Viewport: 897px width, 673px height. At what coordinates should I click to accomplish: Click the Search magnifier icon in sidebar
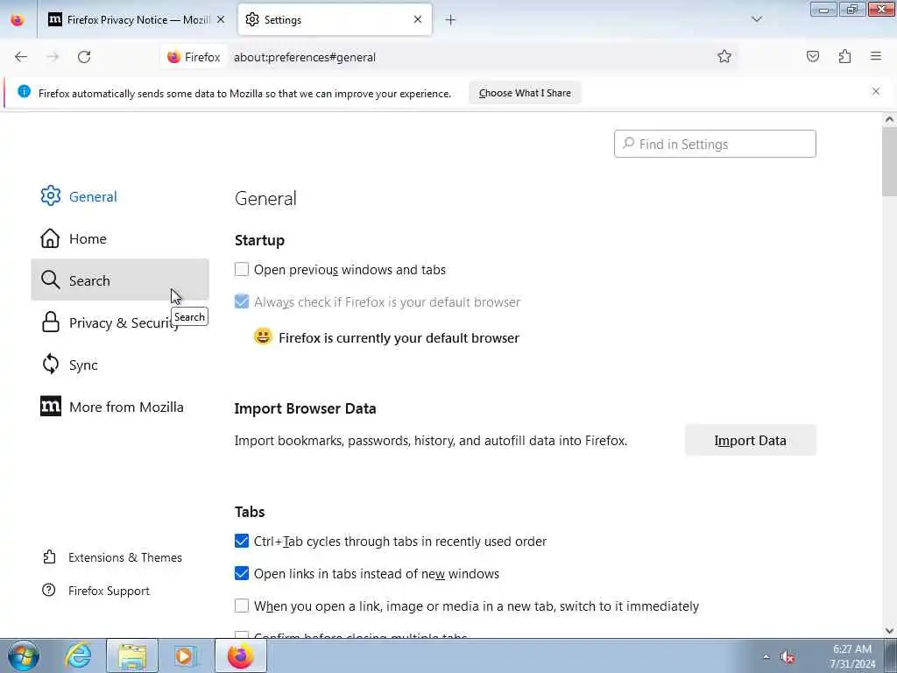pos(50,280)
